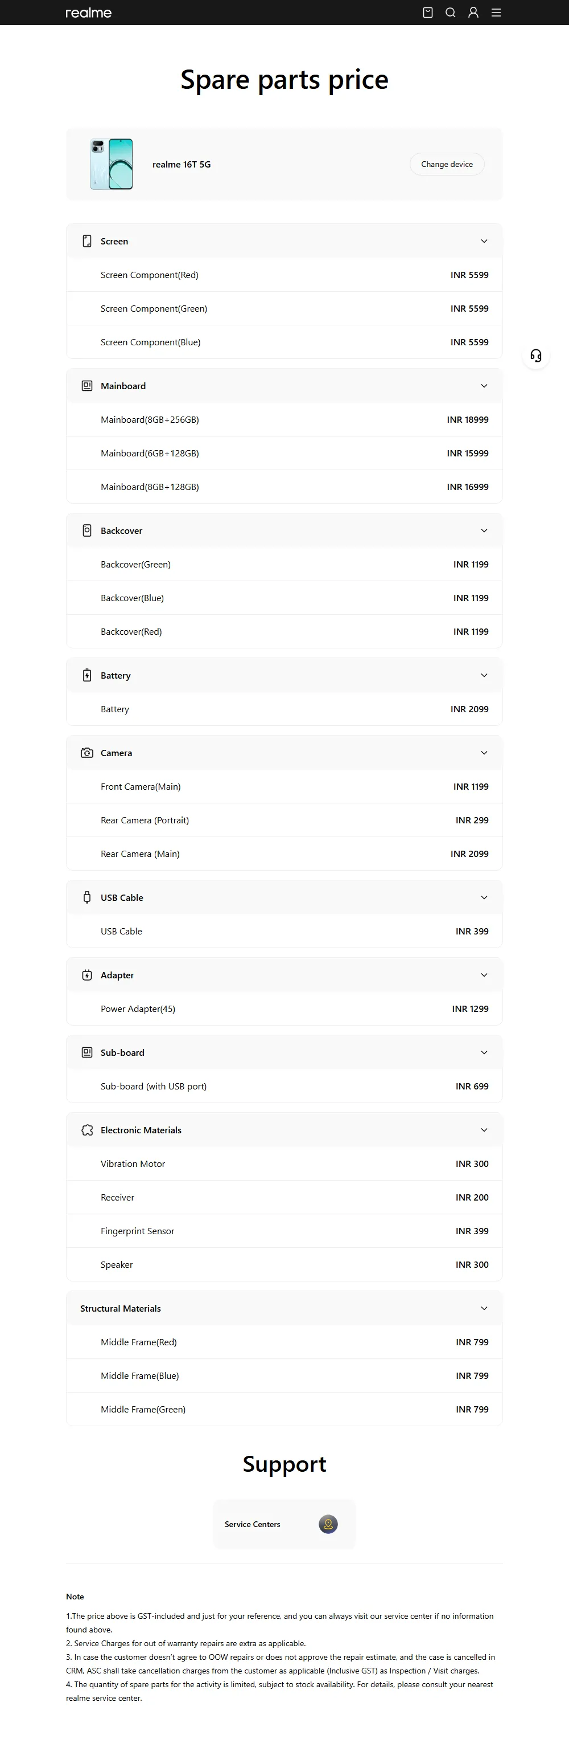Viewport: 569px width, 1739px height.
Task: Click the Change device button
Action: pos(447,164)
